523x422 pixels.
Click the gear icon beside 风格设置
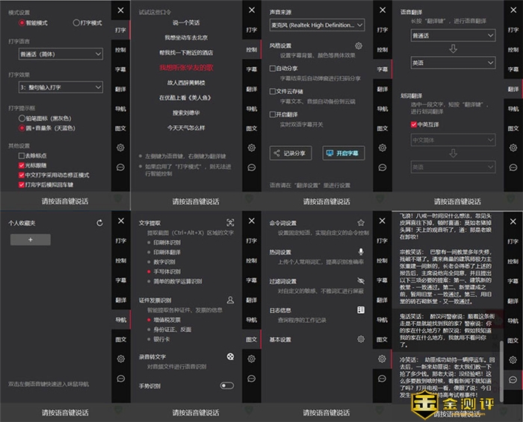(359, 45)
